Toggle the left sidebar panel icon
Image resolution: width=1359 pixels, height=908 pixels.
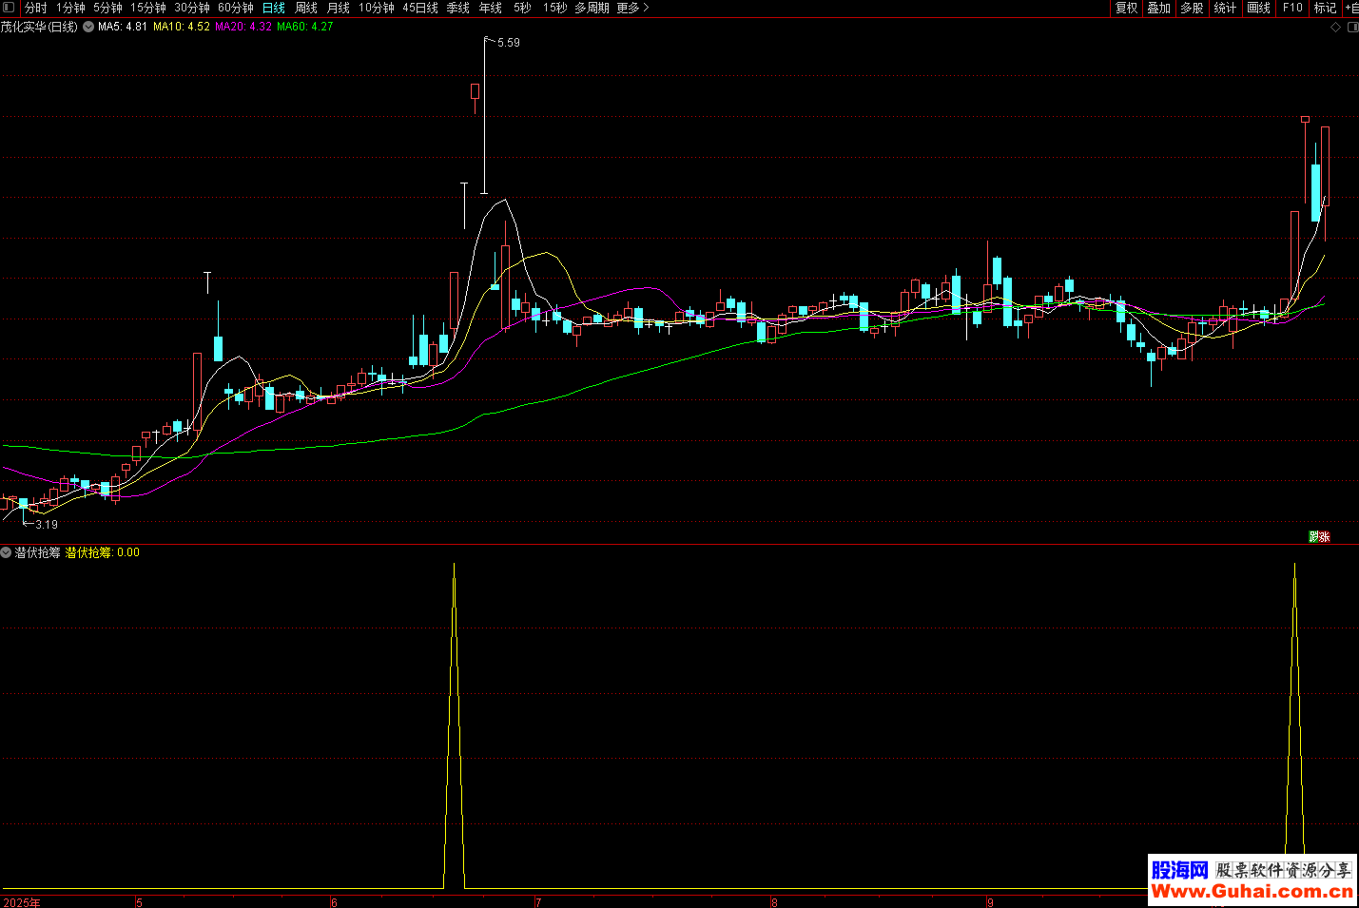coord(9,8)
